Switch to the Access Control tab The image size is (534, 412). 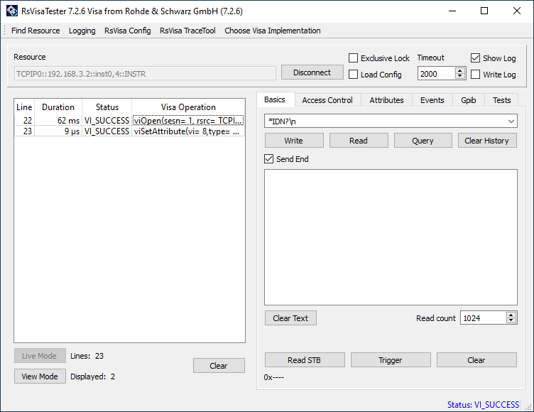(x=327, y=100)
